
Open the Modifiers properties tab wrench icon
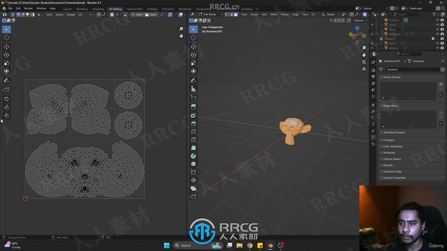373,112
